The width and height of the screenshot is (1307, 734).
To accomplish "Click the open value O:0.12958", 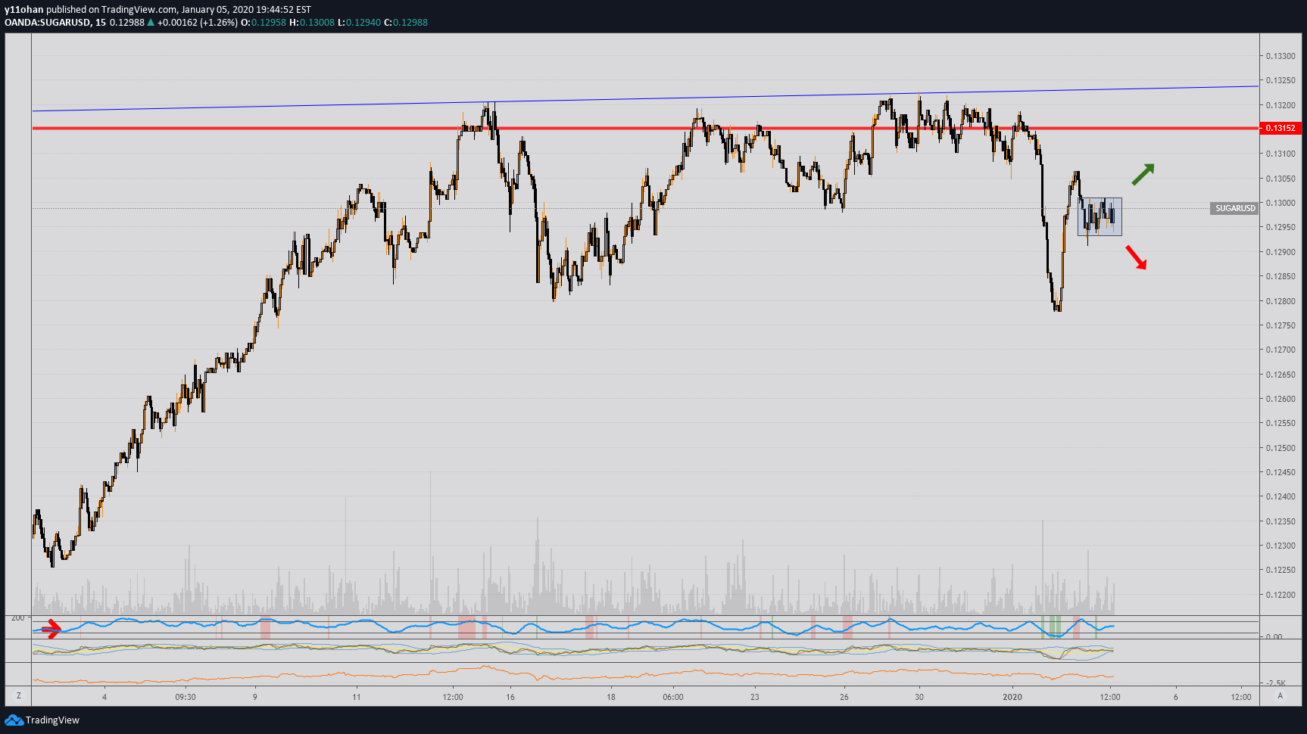I will (x=264, y=23).
